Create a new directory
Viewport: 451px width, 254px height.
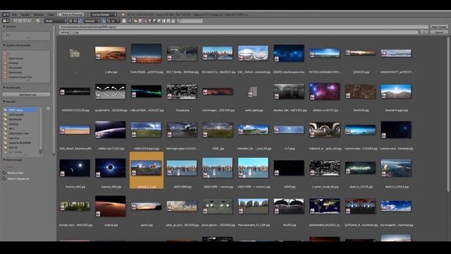coord(37,20)
